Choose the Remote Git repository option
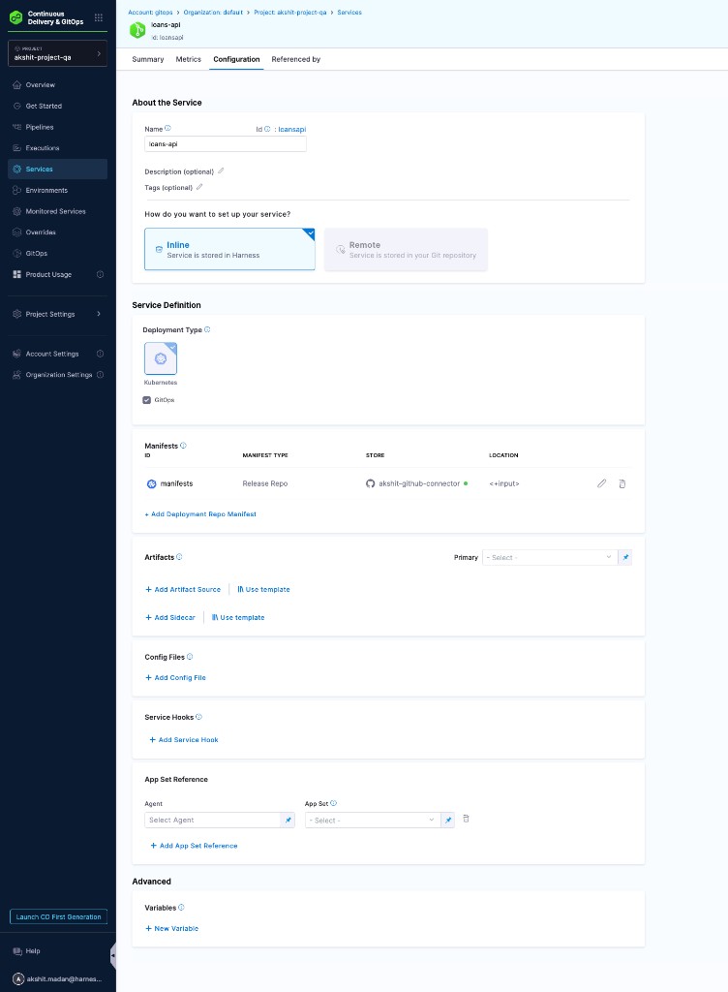Screen dimensions: 728x992 coord(406,250)
